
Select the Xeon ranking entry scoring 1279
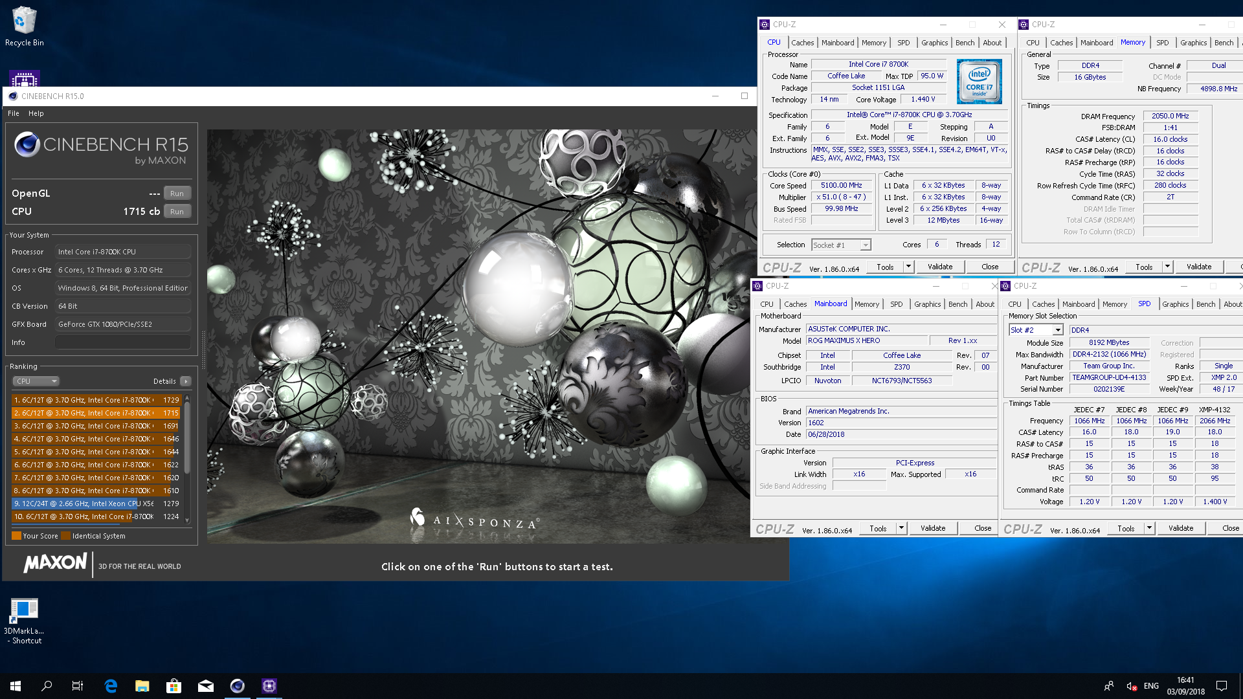tap(96, 504)
